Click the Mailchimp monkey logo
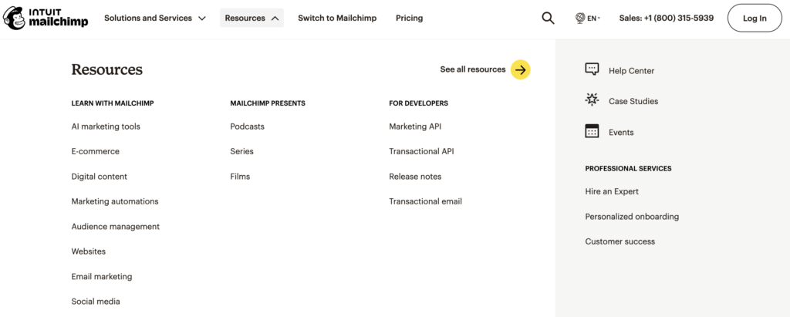 (x=14, y=18)
